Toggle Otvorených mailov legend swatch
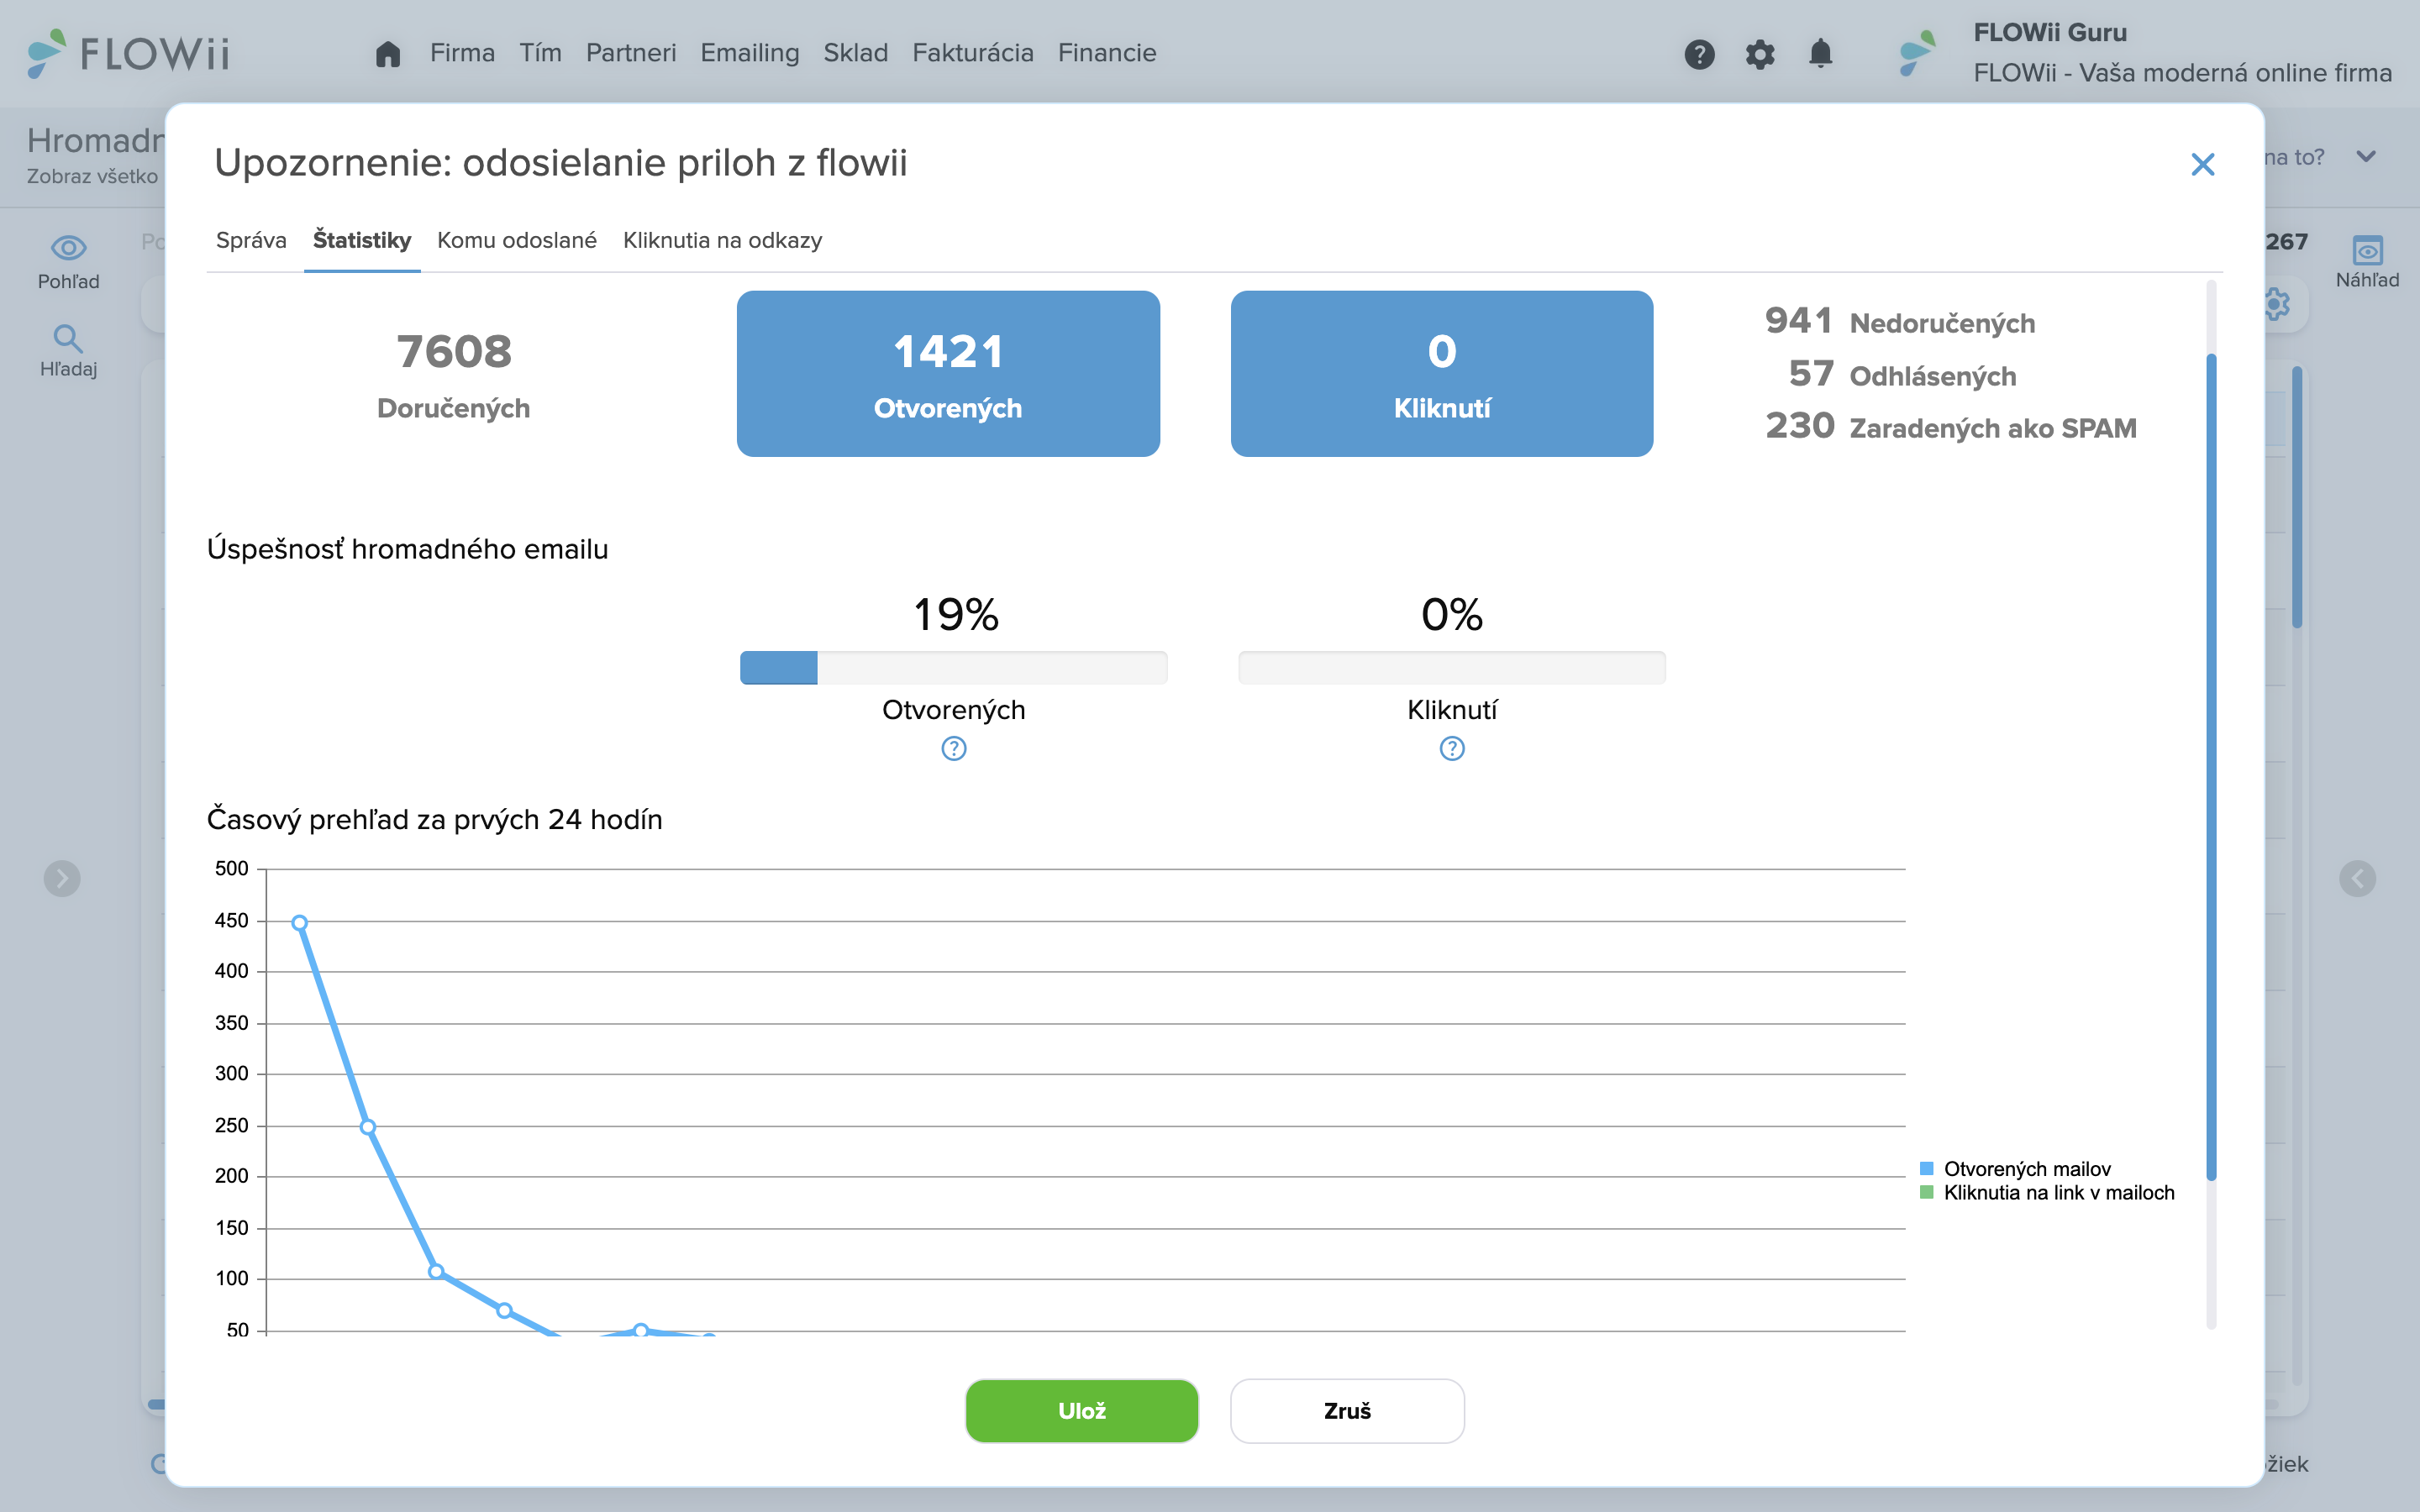Viewport: 2420px width, 1512px height. pos(1926,1168)
